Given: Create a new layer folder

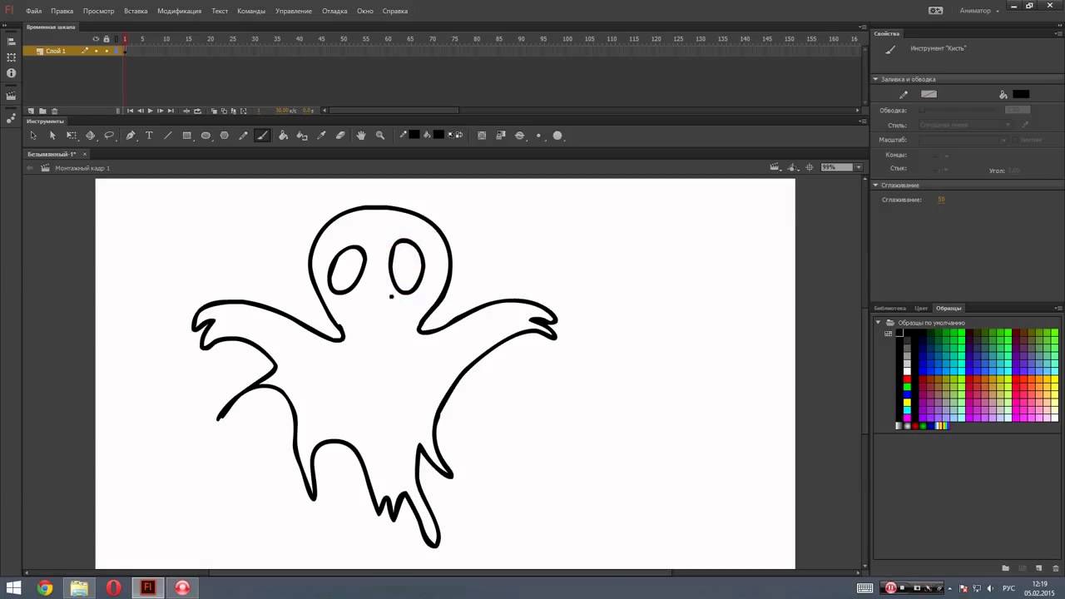Looking at the screenshot, I should click(x=42, y=111).
